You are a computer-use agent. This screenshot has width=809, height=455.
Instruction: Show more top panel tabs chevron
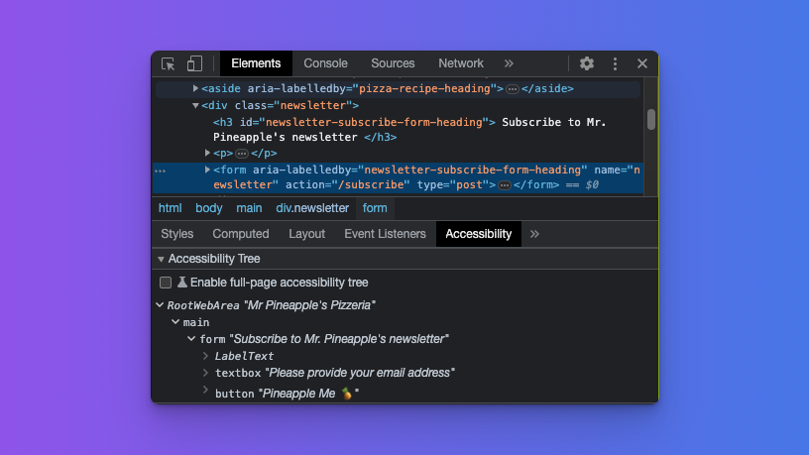pos(510,63)
